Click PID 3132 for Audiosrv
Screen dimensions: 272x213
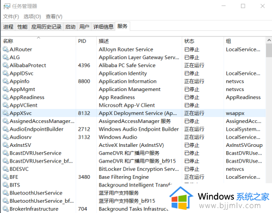tap(84, 137)
